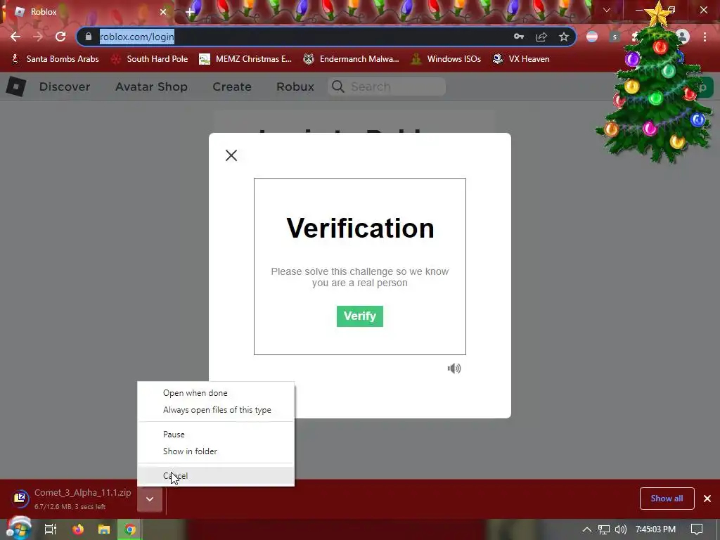The width and height of the screenshot is (720, 540).
Task: Open File Explorer from taskbar
Action: click(x=104, y=529)
